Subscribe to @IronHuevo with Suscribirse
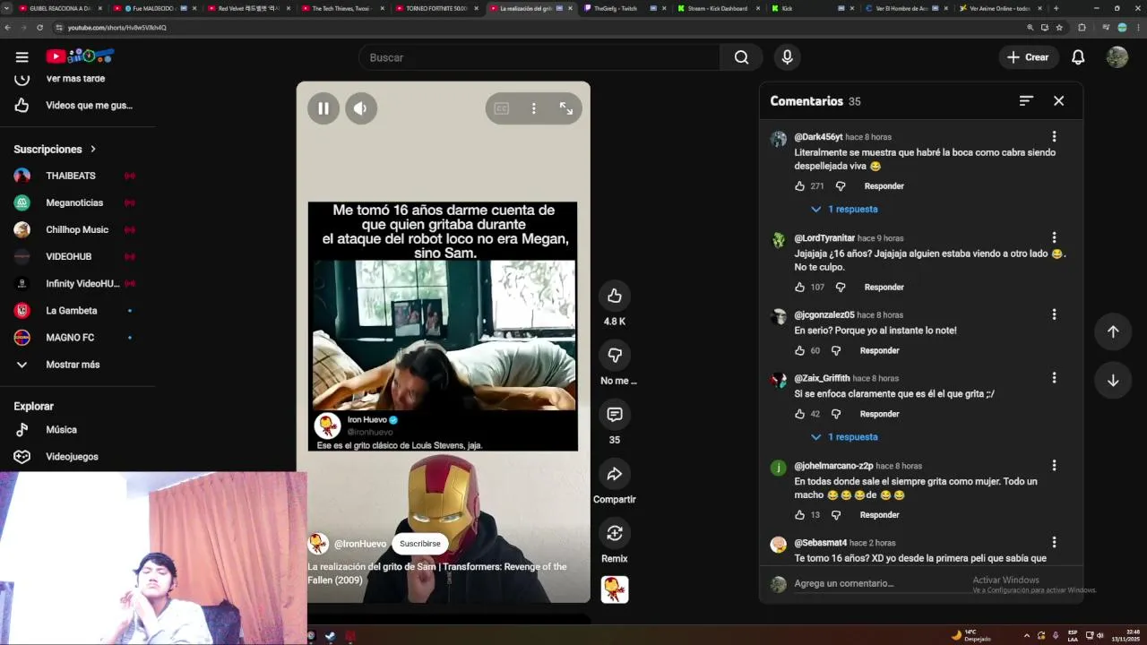The image size is (1147, 645). click(x=419, y=544)
